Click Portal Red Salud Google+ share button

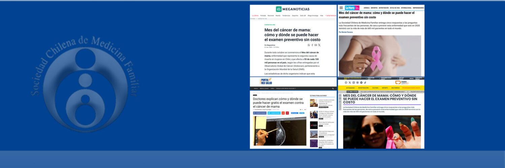tap(283, 113)
